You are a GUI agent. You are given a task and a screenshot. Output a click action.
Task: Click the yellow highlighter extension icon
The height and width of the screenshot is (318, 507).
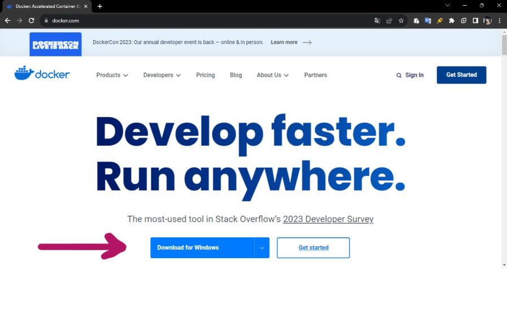coord(440,20)
